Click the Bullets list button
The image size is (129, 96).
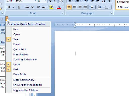69,1
